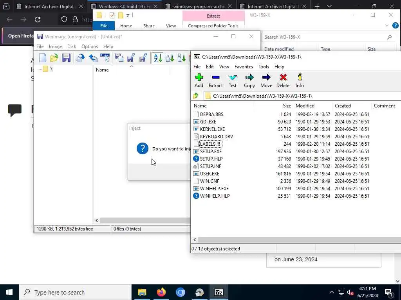The image size is (401, 300).
Task: Click the red Delete button in 7-Zip
Action: [x=283, y=80]
